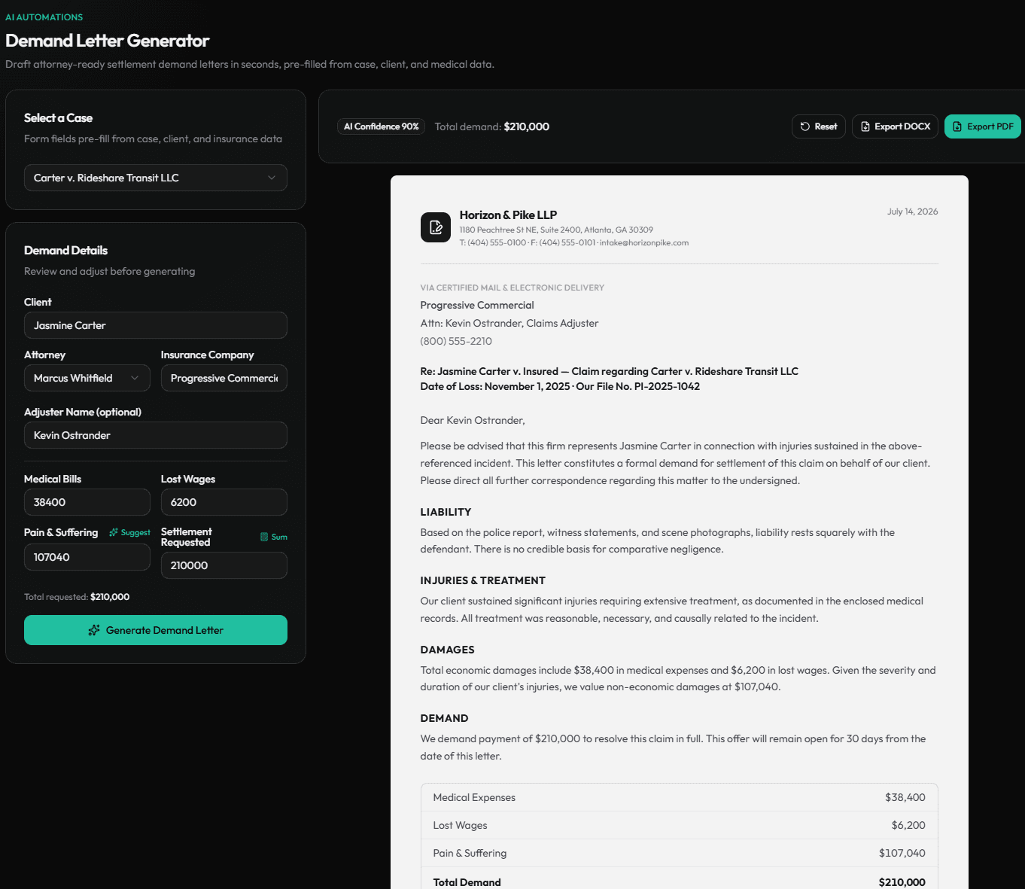Click the Select a Case panel heading
The image size is (1025, 889).
[x=58, y=118]
